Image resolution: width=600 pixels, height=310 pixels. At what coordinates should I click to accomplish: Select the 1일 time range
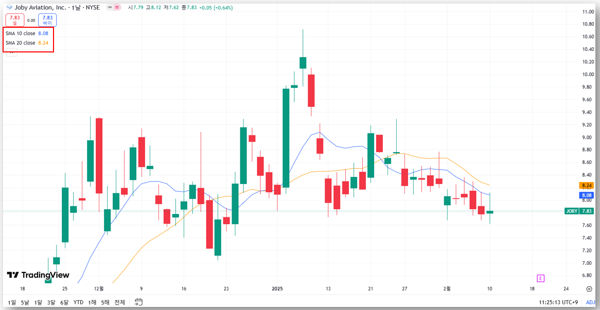tap(12, 302)
